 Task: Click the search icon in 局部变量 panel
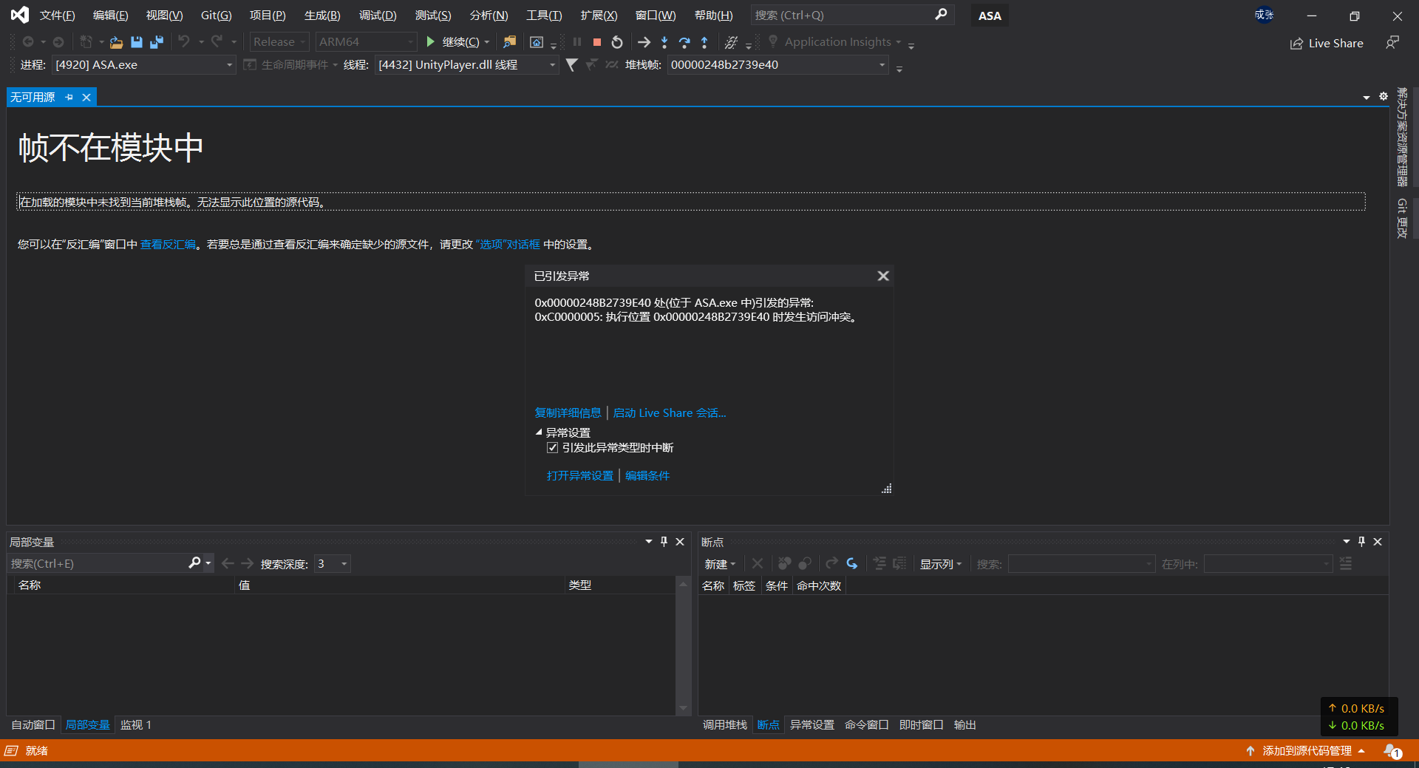point(194,563)
